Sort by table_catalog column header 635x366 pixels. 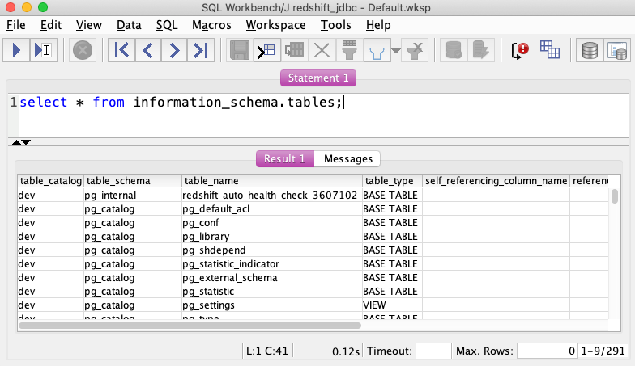50,181
